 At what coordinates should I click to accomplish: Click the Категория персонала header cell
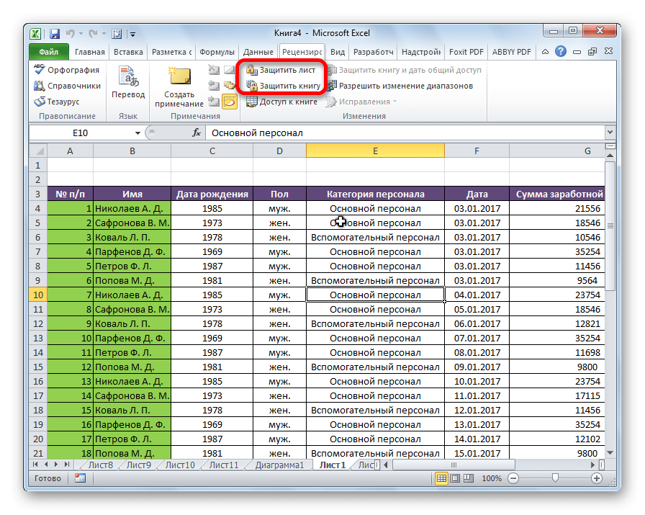[x=375, y=194]
